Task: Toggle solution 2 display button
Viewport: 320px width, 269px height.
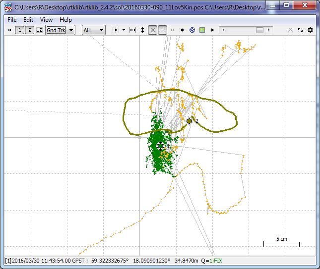Action: 29,30
